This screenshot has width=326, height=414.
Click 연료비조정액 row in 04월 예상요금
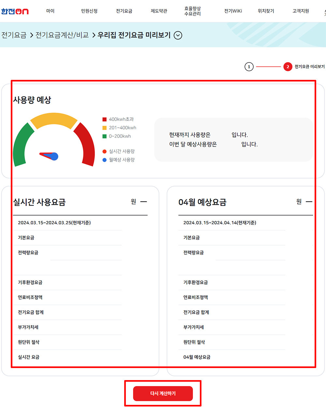click(x=232, y=297)
